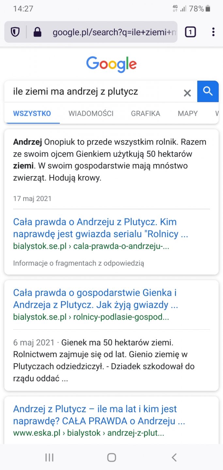Tap "Informacje o fragmentach z odpowiedzią"

pyautogui.click(x=78, y=263)
